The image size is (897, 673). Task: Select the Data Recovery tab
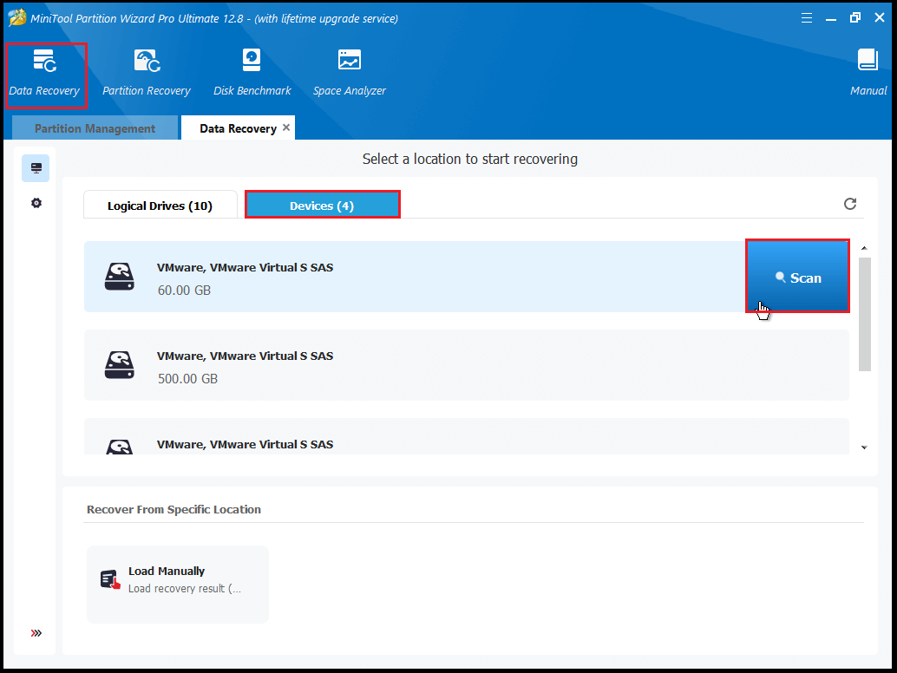[238, 128]
